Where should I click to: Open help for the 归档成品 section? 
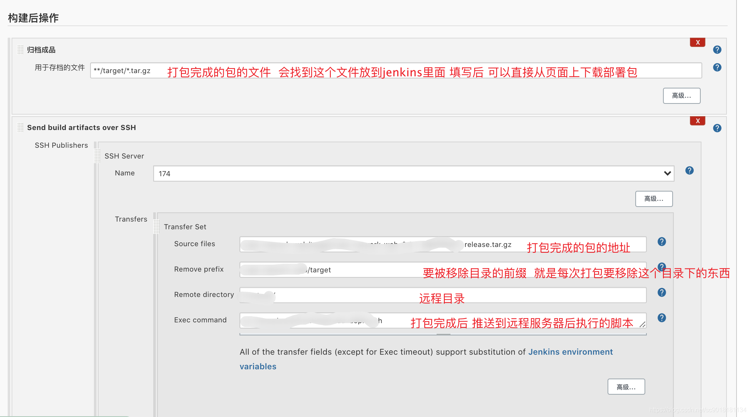click(717, 50)
